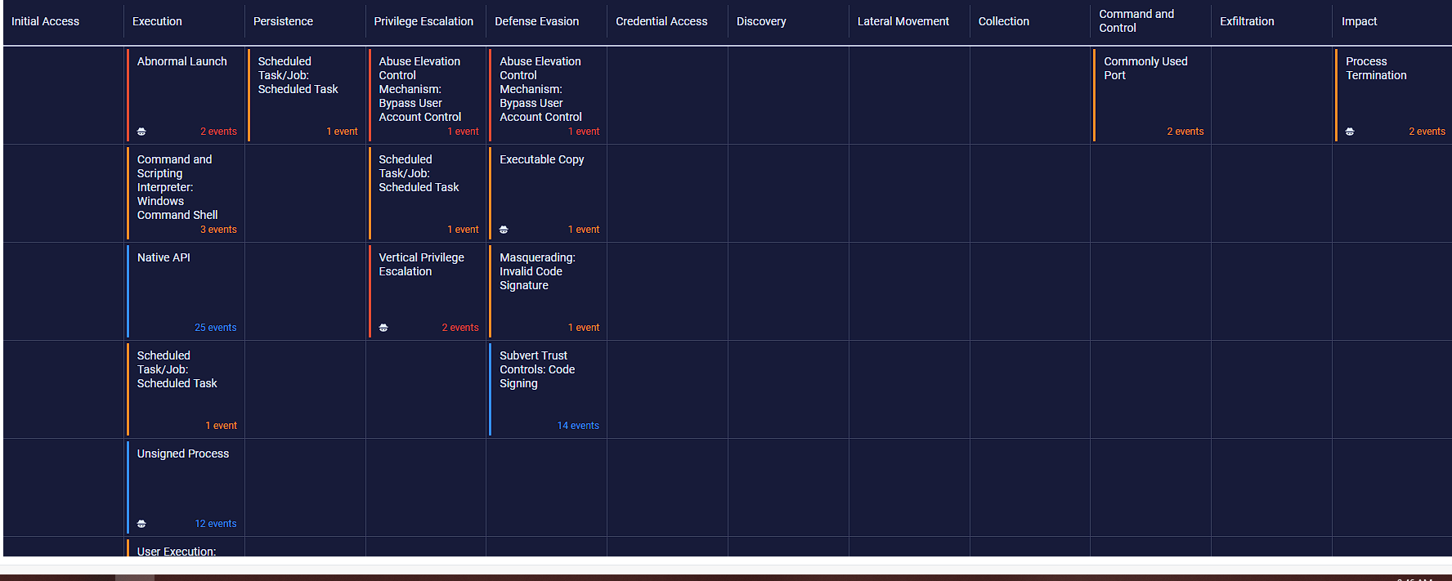
Task: Open 2 events link in Commonly Used Port
Action: click(1185, 132)
